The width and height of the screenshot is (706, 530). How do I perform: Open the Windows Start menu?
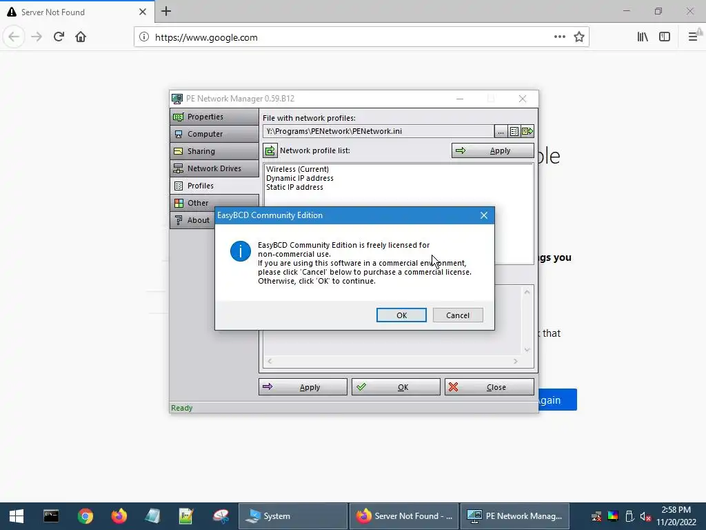tap(17, 516)
